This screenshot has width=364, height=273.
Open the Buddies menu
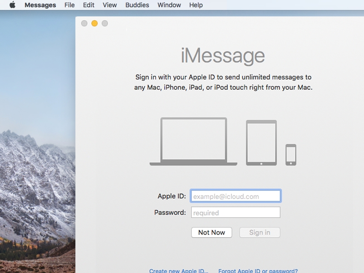pyautogui.click(x=137, y=5)
